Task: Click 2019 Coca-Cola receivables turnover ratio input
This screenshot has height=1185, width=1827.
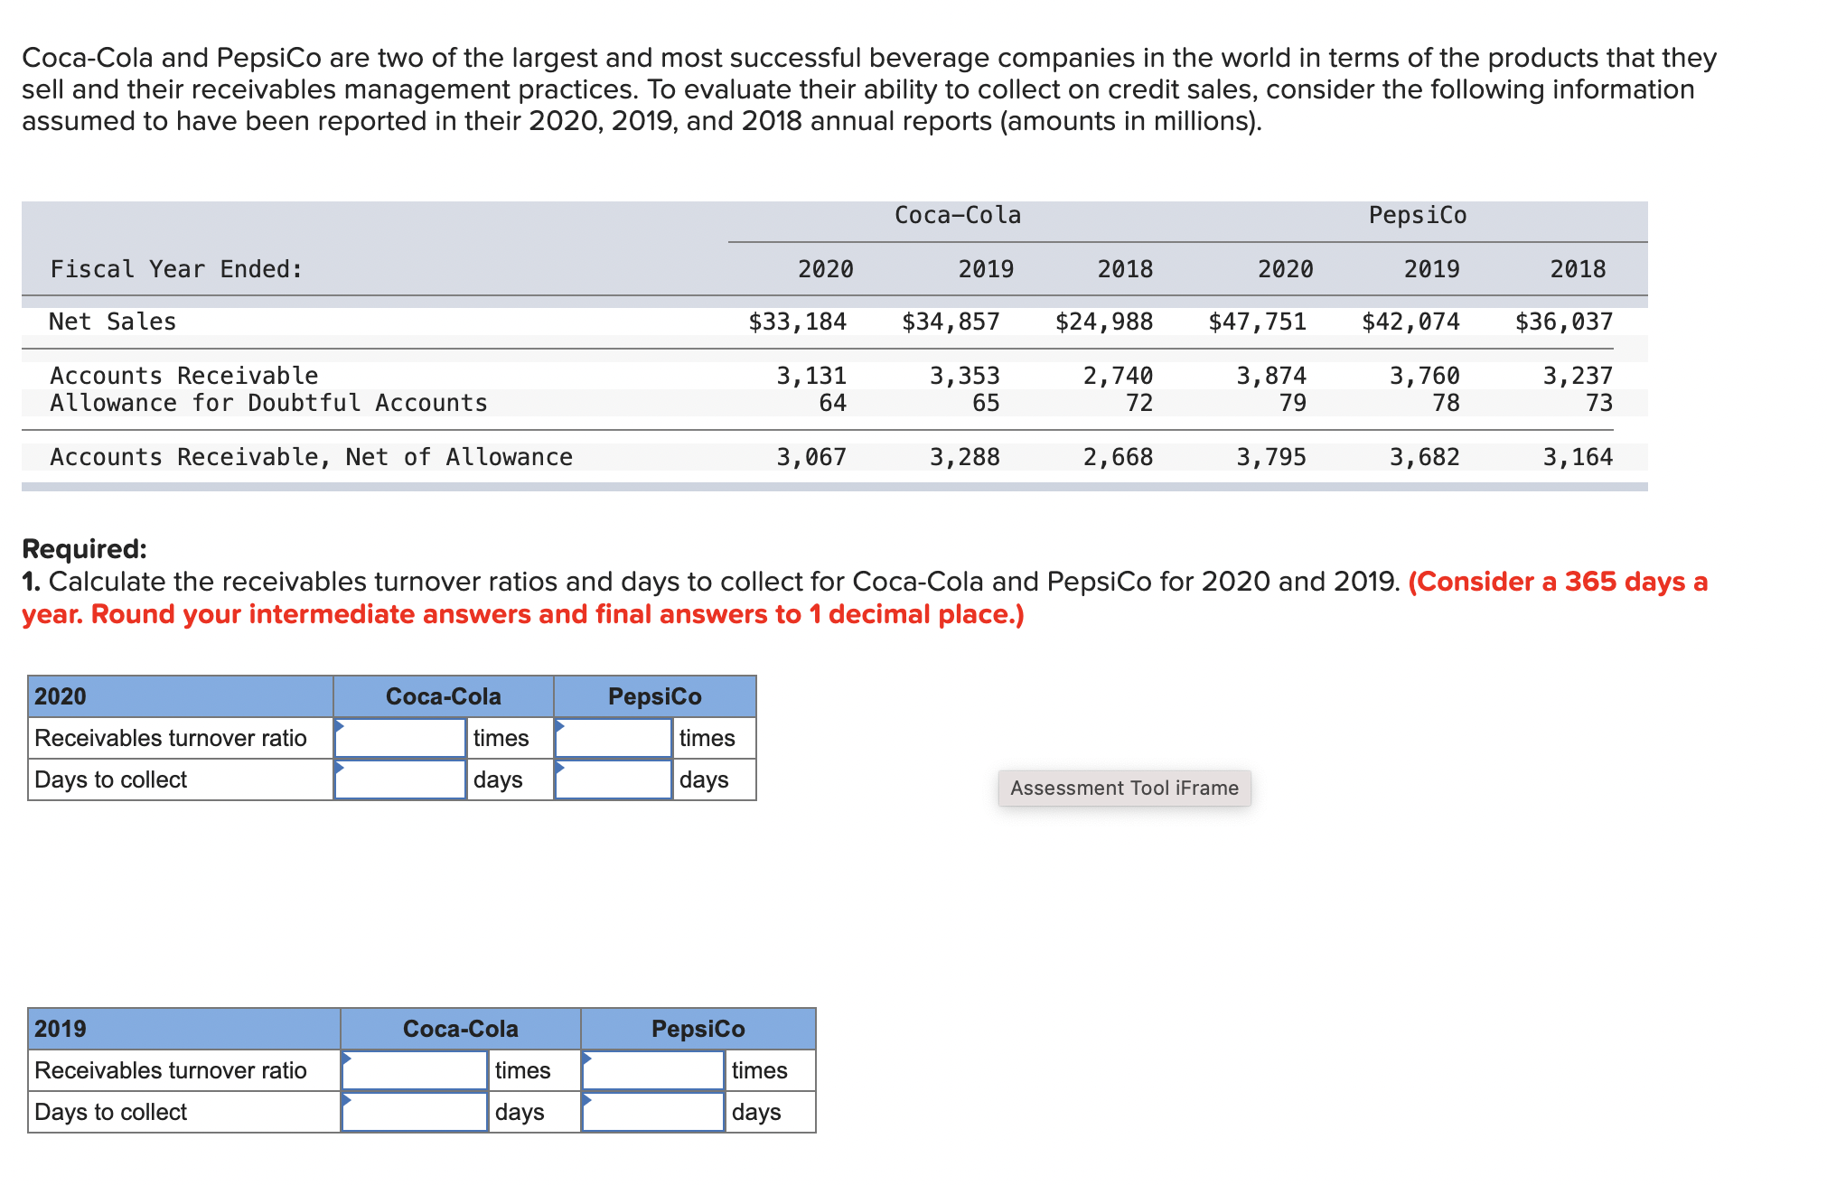Action: 414,1070
